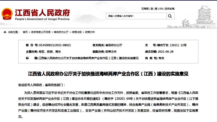Open 省政府办公厅 breadcrumb link
Viewport: 217px width, 122px height.
(61, 32)
